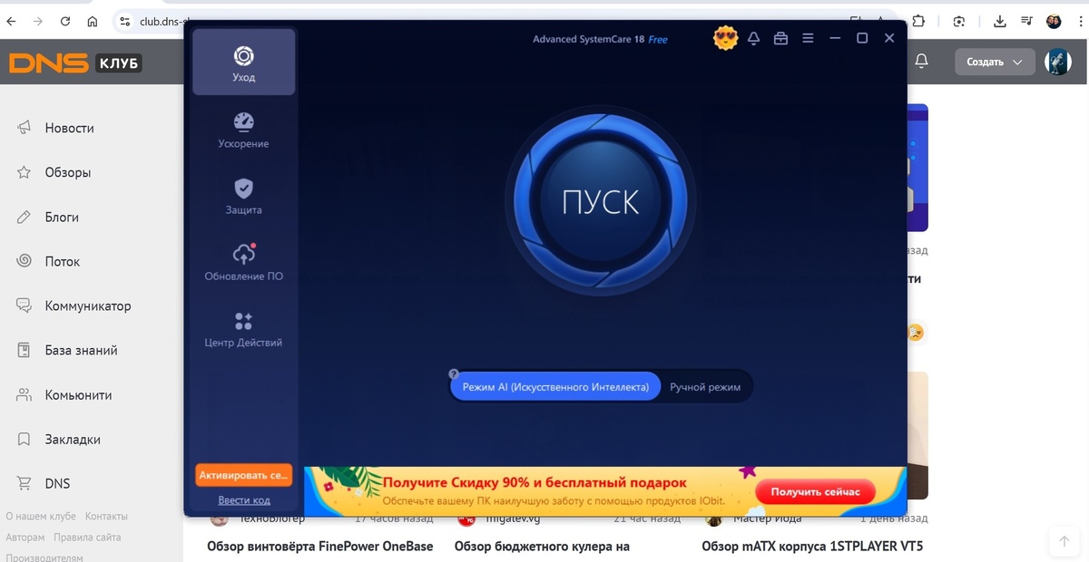
Task: Open the SystemCare toolbox briefcase icon
Action: [780, 39]
